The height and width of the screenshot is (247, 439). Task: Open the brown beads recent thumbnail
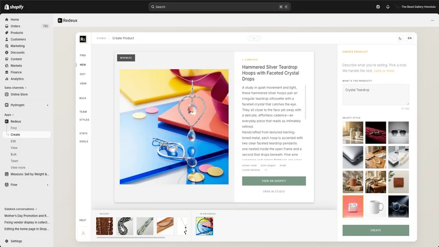104,226
